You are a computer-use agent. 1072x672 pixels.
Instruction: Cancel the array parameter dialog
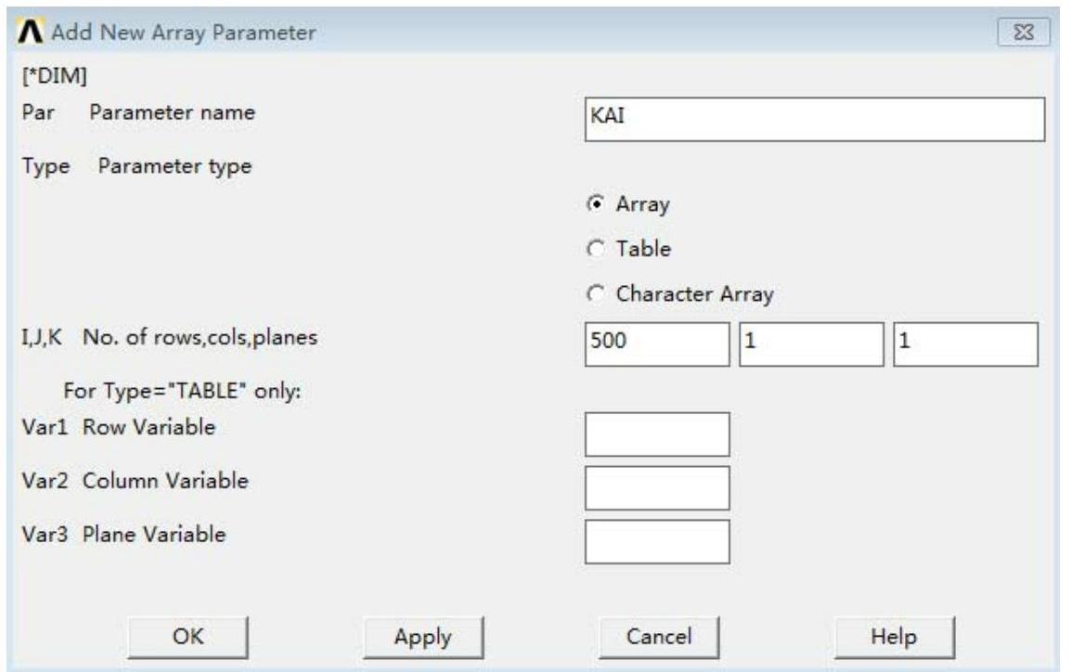click(x=659, y=637)
